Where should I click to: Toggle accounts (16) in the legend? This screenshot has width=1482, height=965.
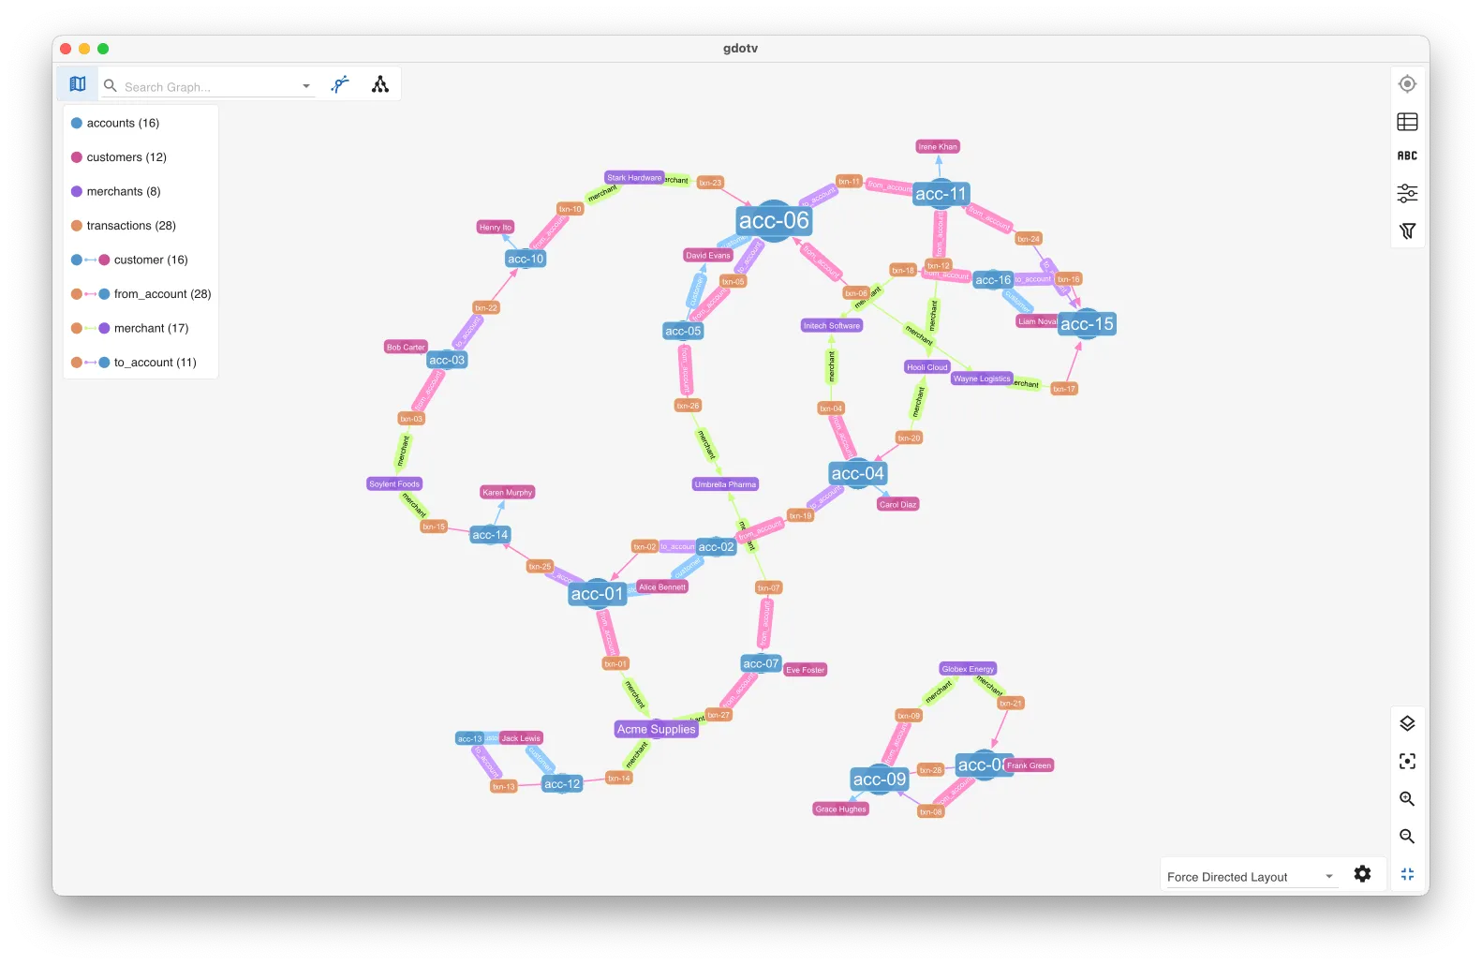coord(115,123)
